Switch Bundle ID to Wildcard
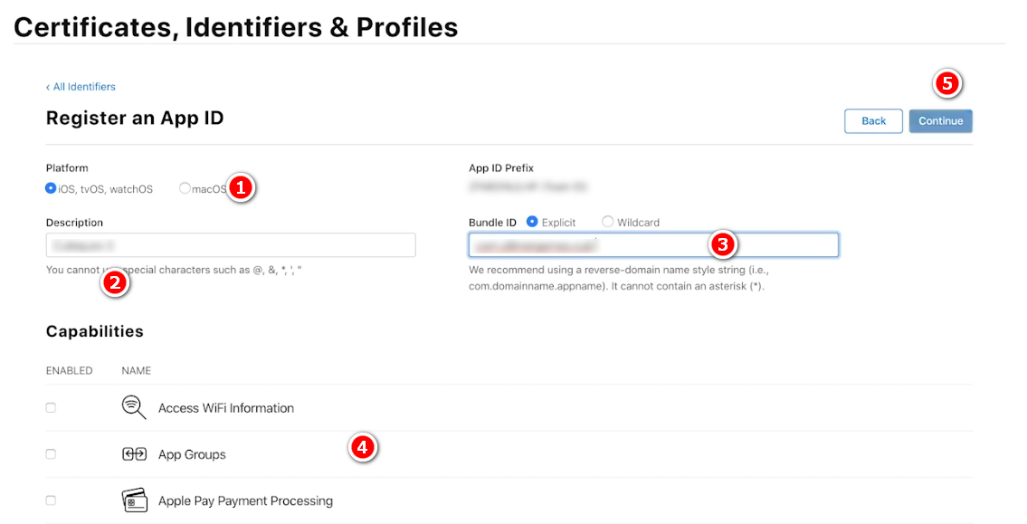 [607, 222]
